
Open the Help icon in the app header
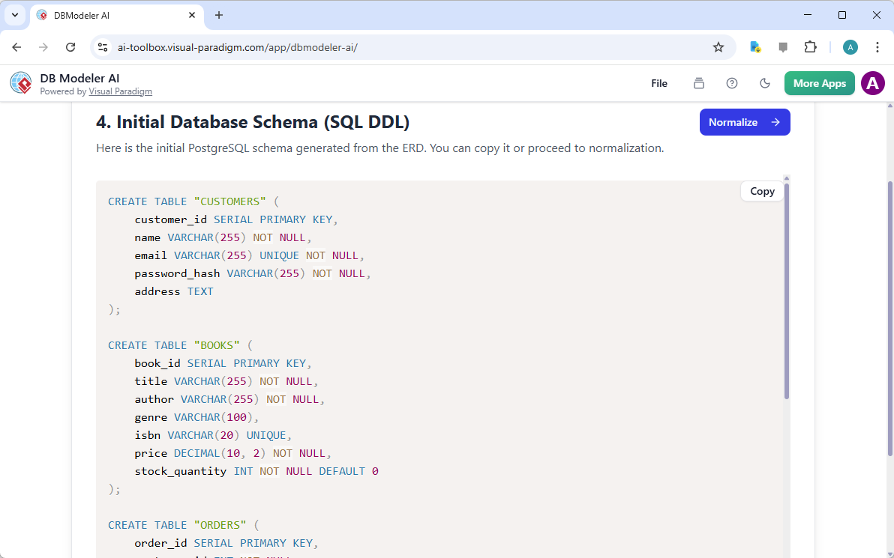pyautogui.click(x=732, y=83)
